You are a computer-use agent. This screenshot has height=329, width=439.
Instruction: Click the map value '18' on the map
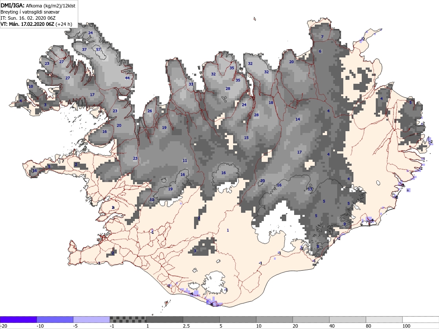(x=271, y=103)
